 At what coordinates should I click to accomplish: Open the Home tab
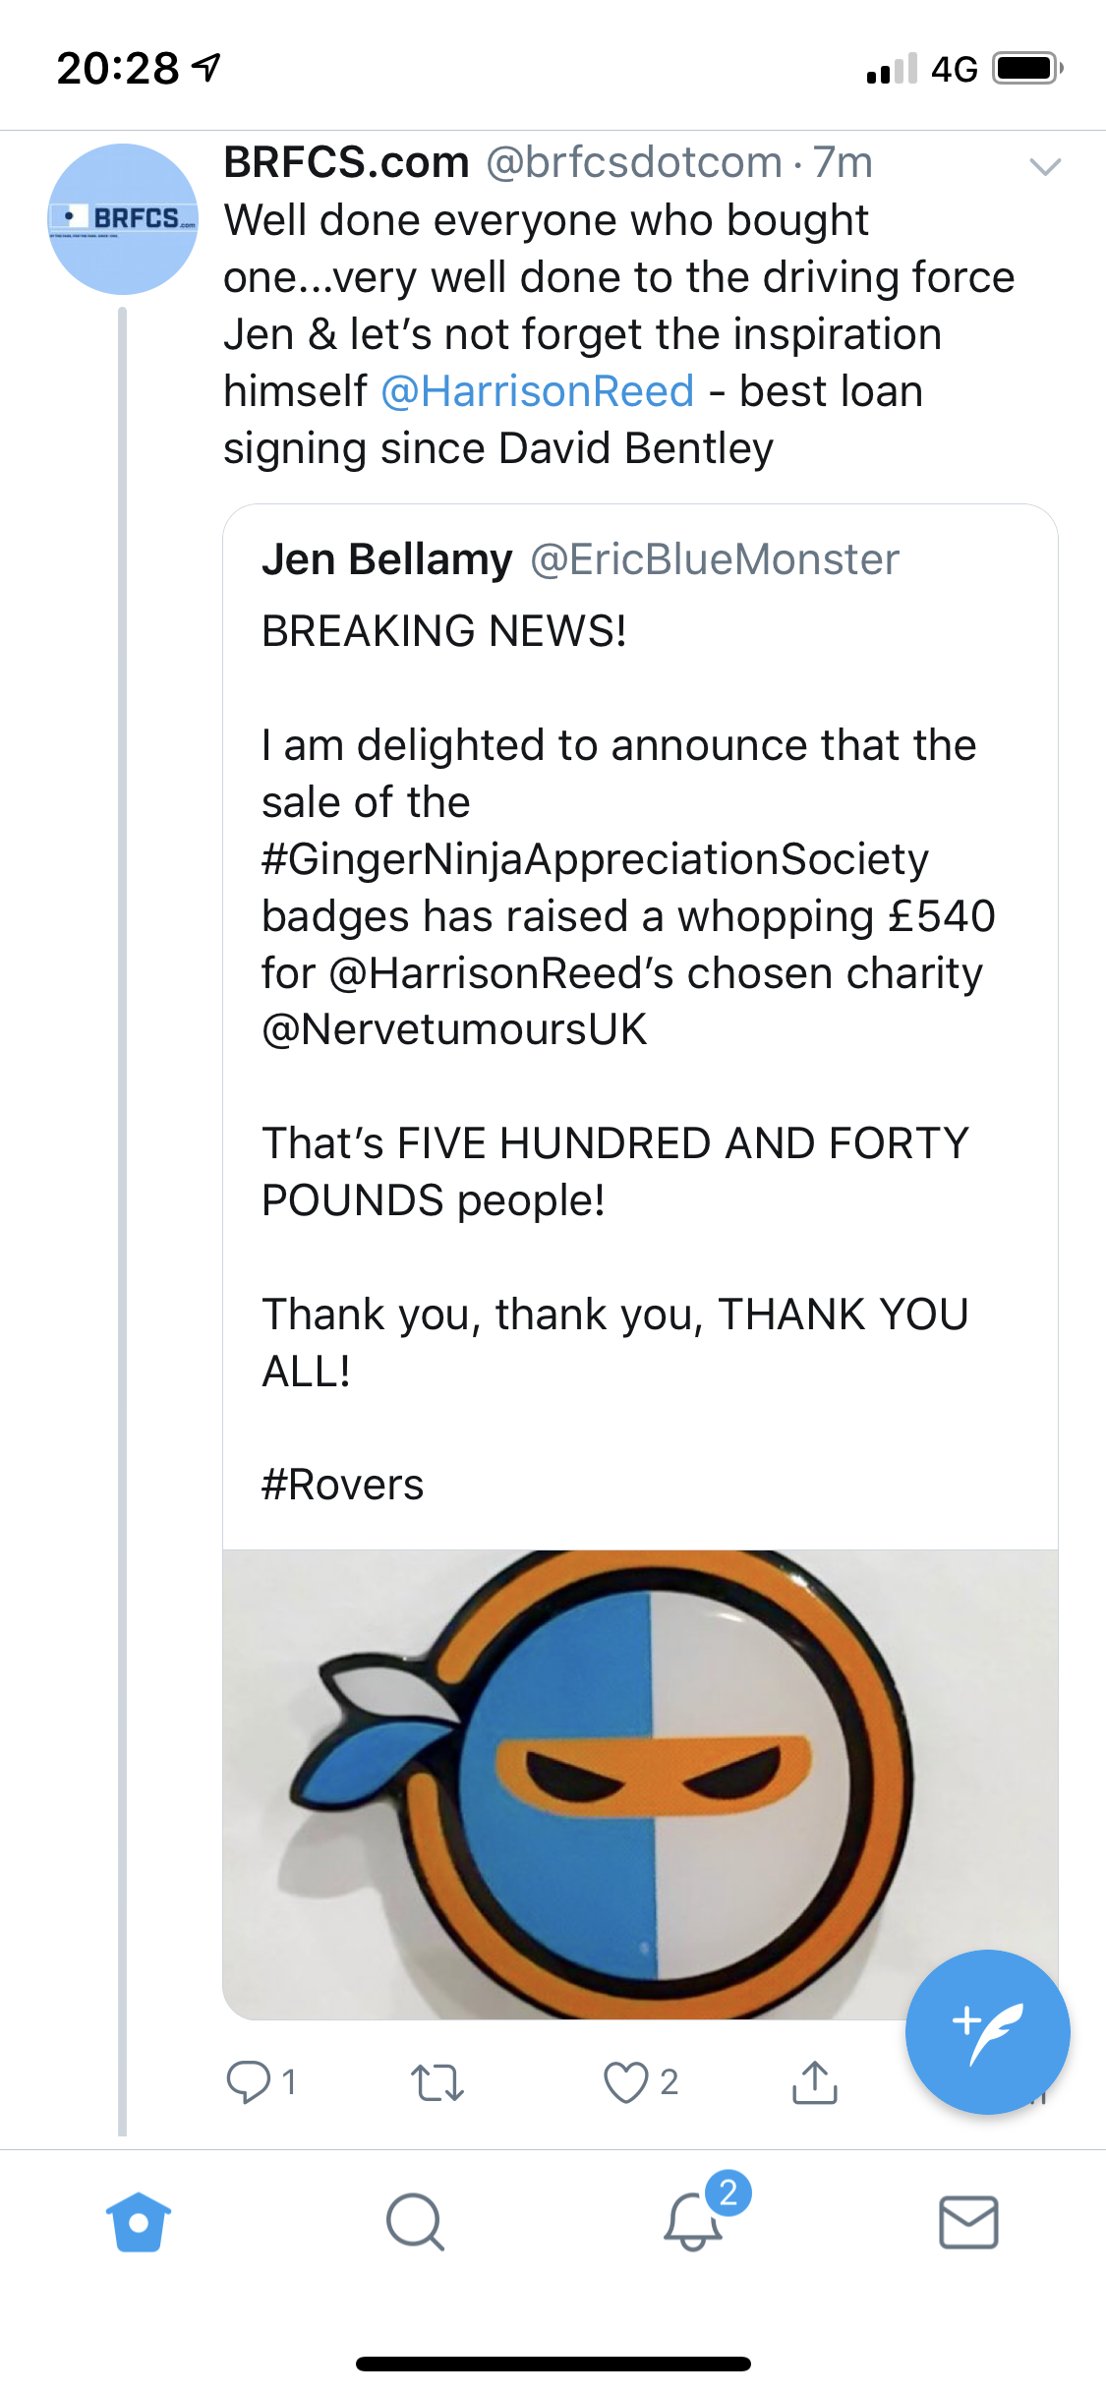(x=139, y=2222)
